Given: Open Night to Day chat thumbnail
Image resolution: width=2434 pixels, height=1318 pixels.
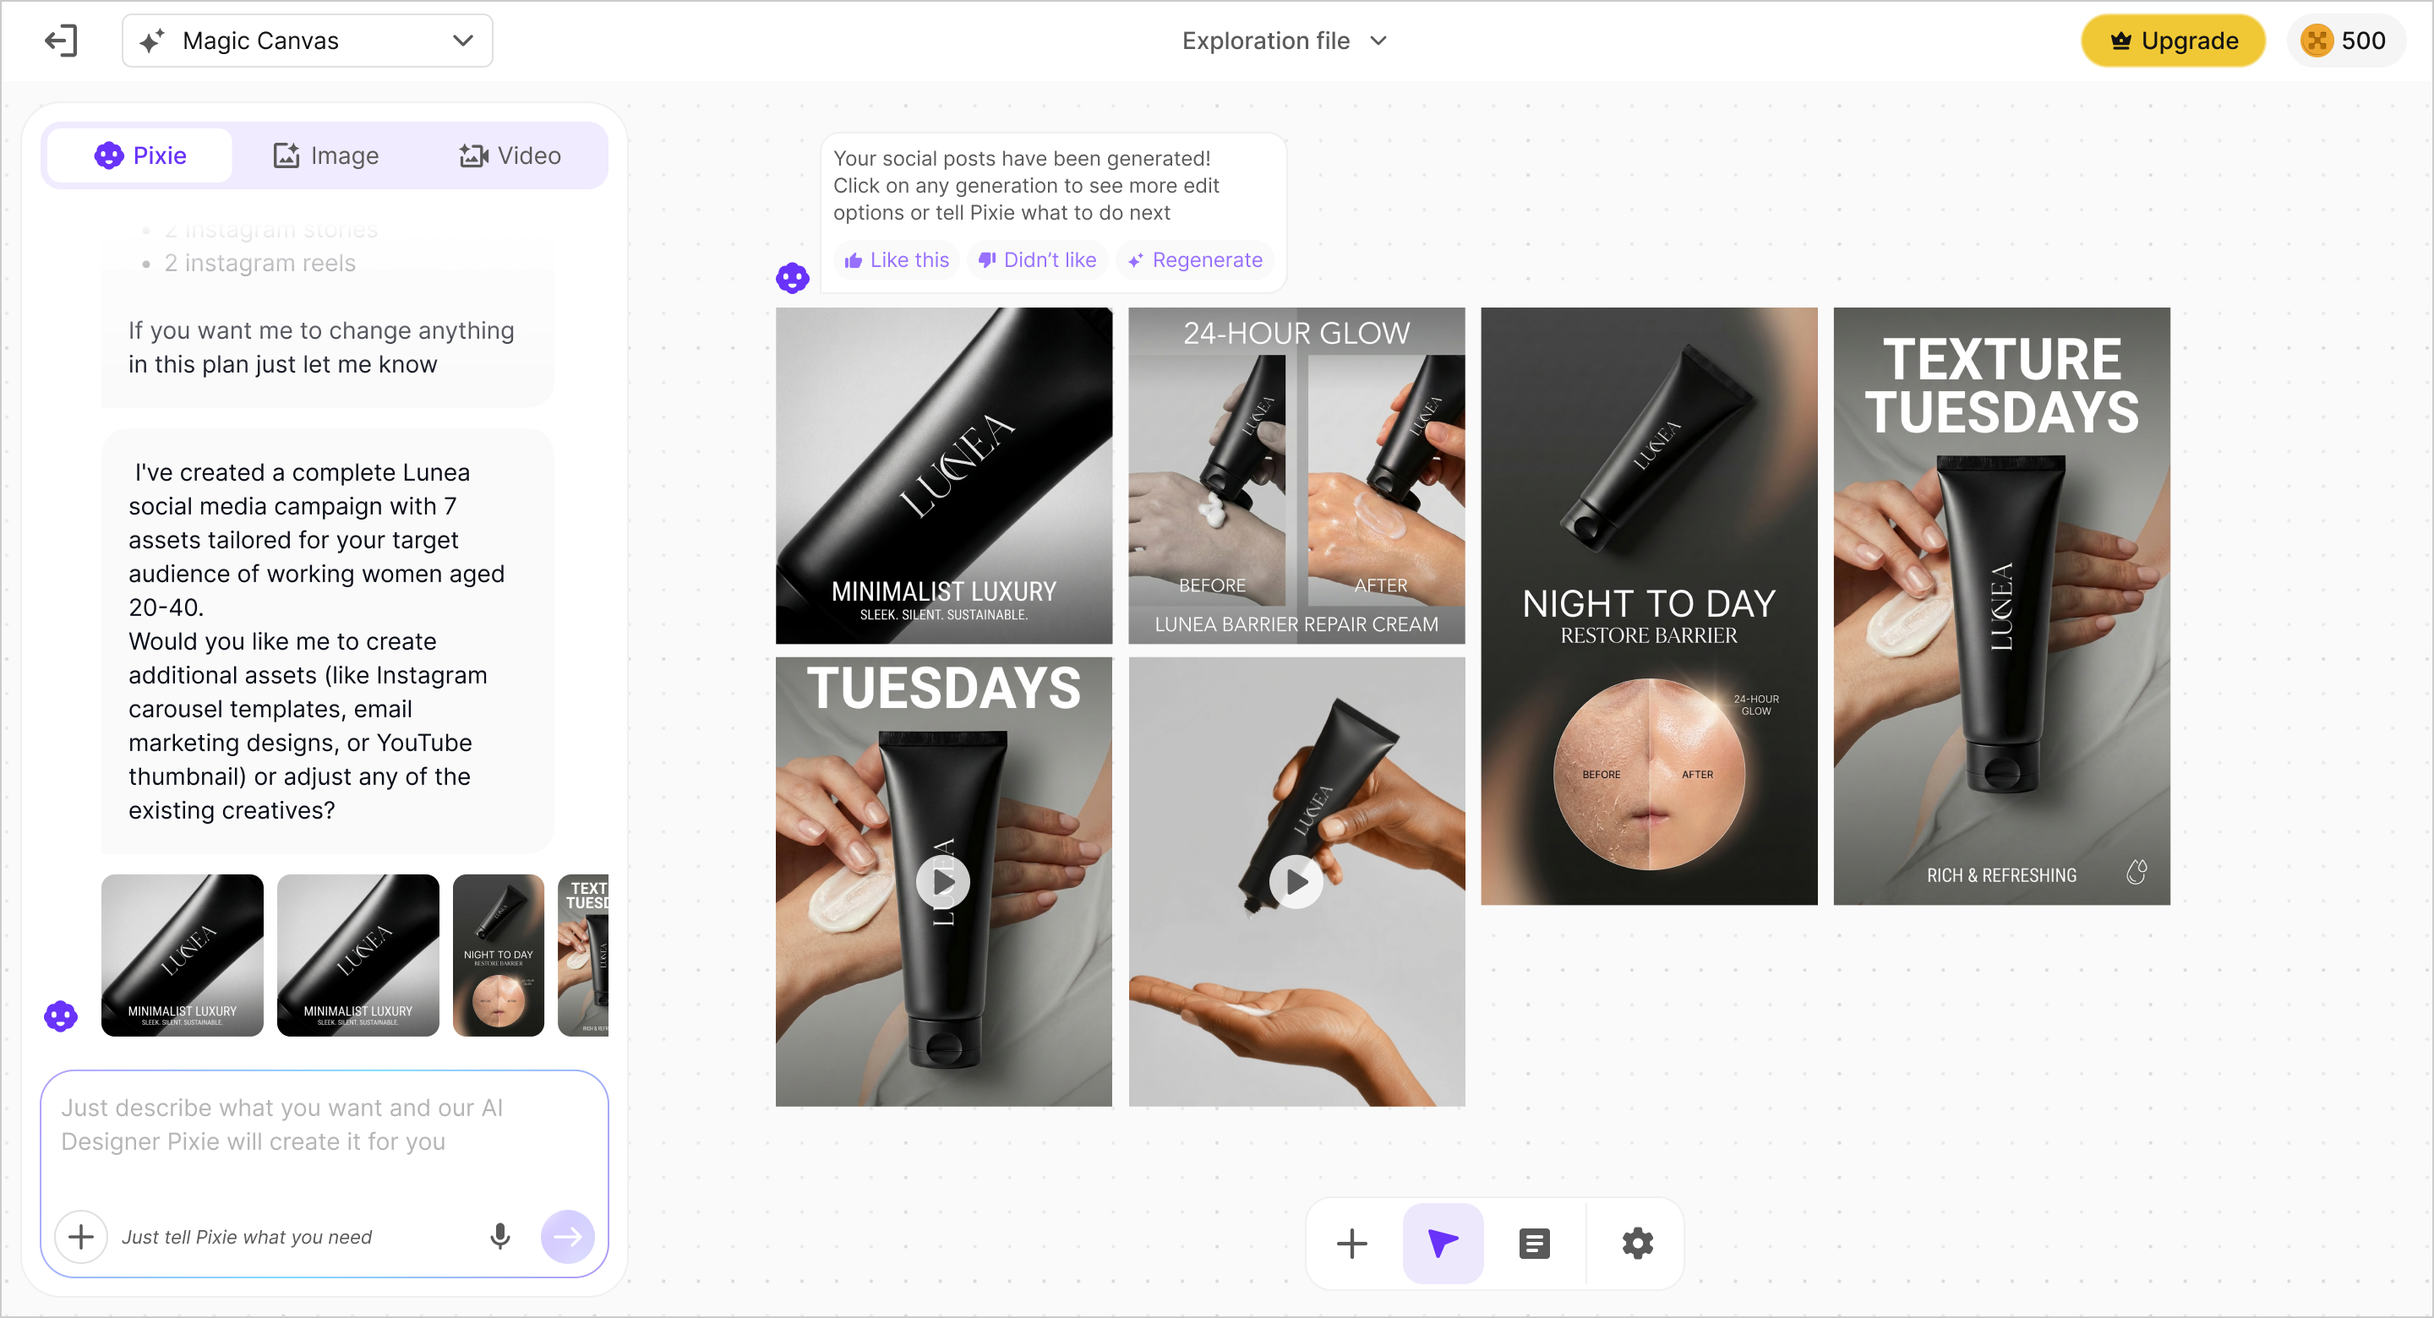Looking at the screenshot, I should tap(499, 956).
